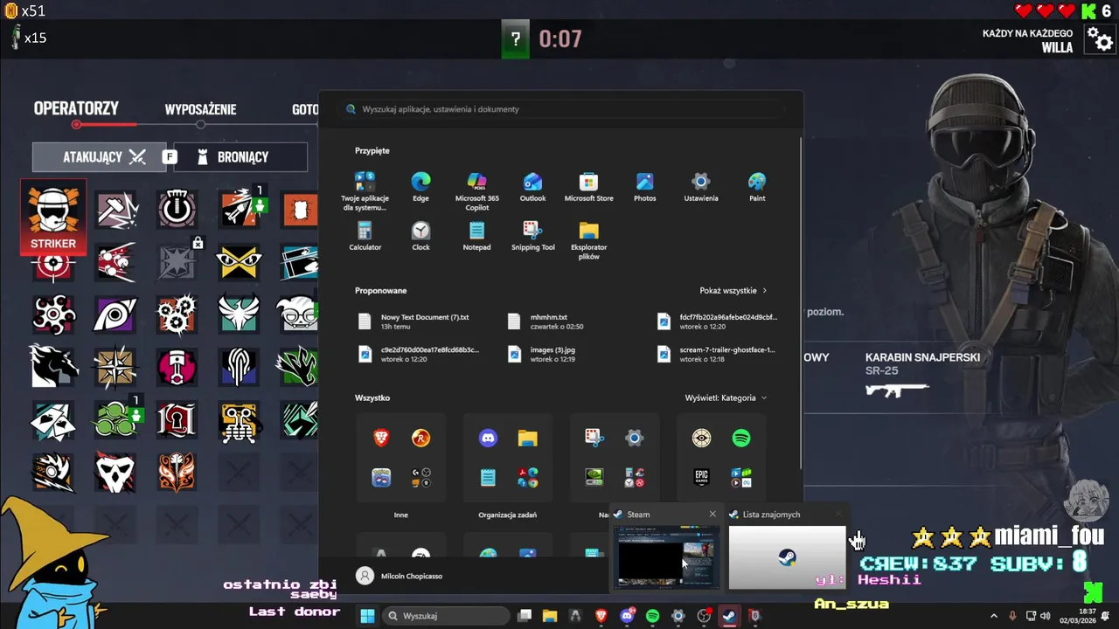The image size is (1119, 629).
Task: Choose the operator with the padlock badge
Action: [177, 262]
